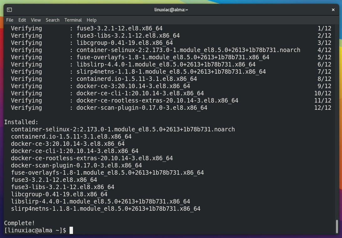Click installed entry docker-scan-plugin-0.17.0-3
342x238 pixels.
click(76, 165)
